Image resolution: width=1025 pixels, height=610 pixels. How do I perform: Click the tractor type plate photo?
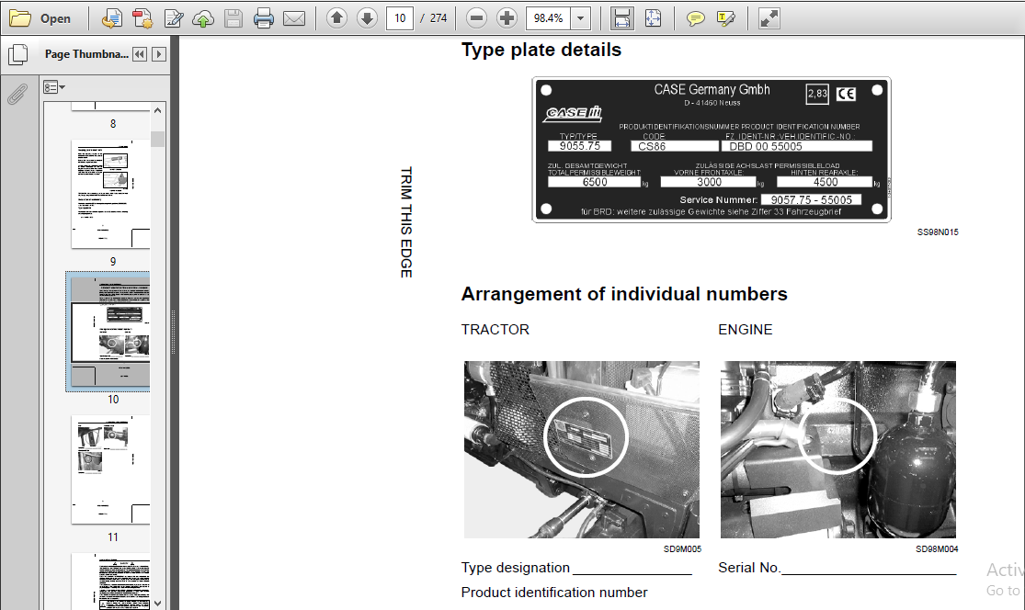coord(582,449)
